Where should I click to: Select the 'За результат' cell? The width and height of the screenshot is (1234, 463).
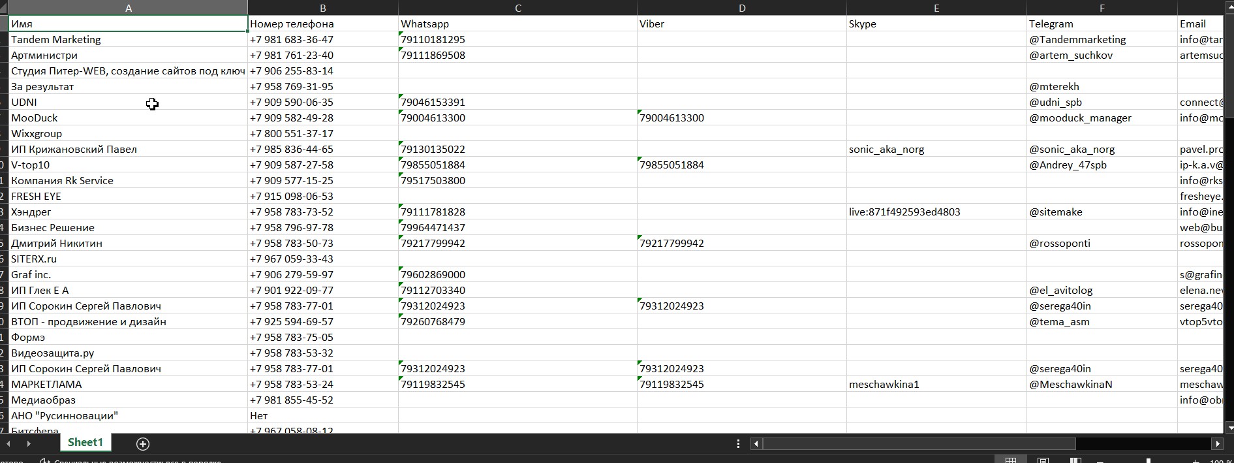click(129, 86)
